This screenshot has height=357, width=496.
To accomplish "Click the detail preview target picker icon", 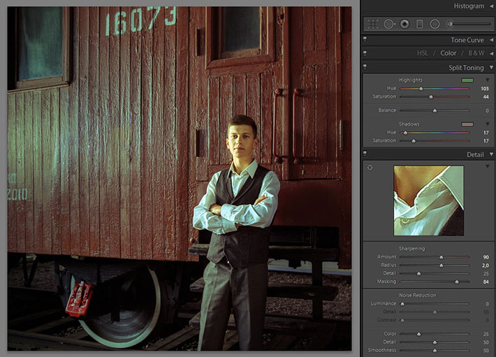I will tap(370, 168).
